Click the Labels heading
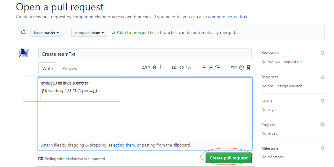This screenshot has height=167, width=334. click(x=267, y=101)
